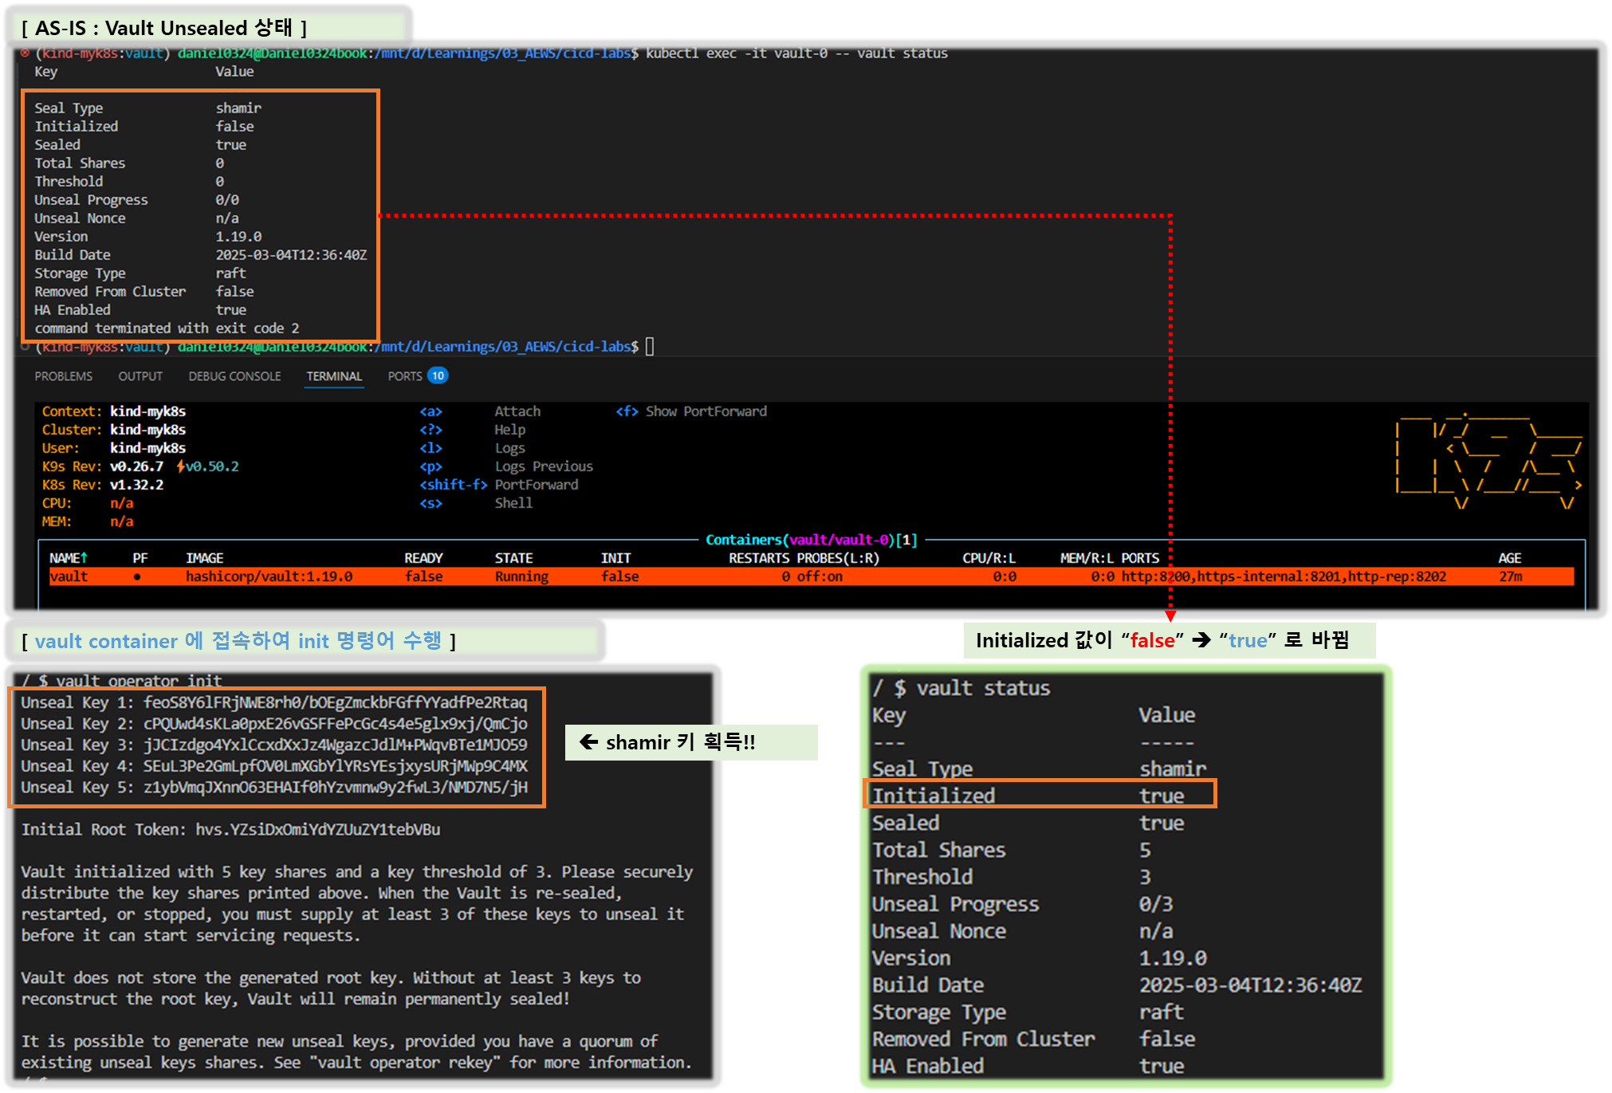Screen dimensions: 1612x1093
Task: Select the vault container row in k9s
Action: click(811, 576)
